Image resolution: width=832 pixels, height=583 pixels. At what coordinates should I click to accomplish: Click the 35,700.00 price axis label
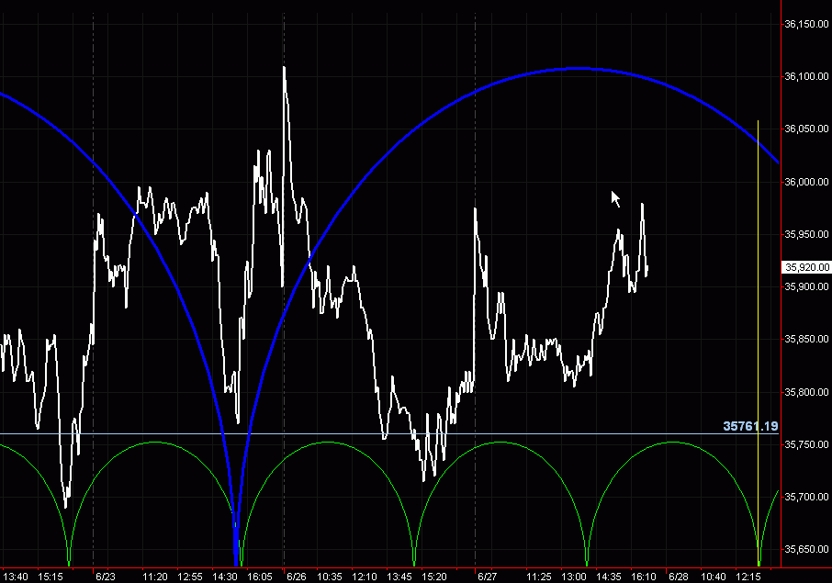click(806, 497)
